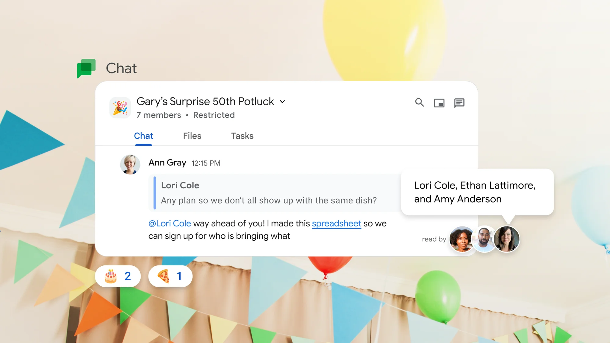
Task: Click the birthday cake reaction emoji
Action: click(x=110, y=275)
